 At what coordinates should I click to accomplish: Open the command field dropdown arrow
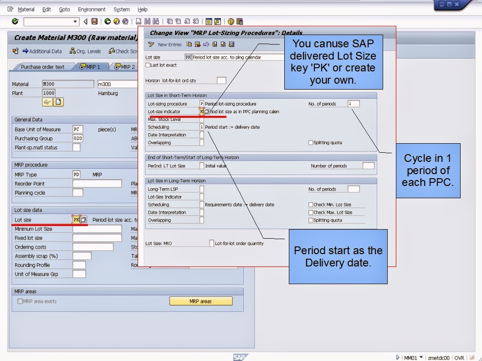click(x=76, y=21)
